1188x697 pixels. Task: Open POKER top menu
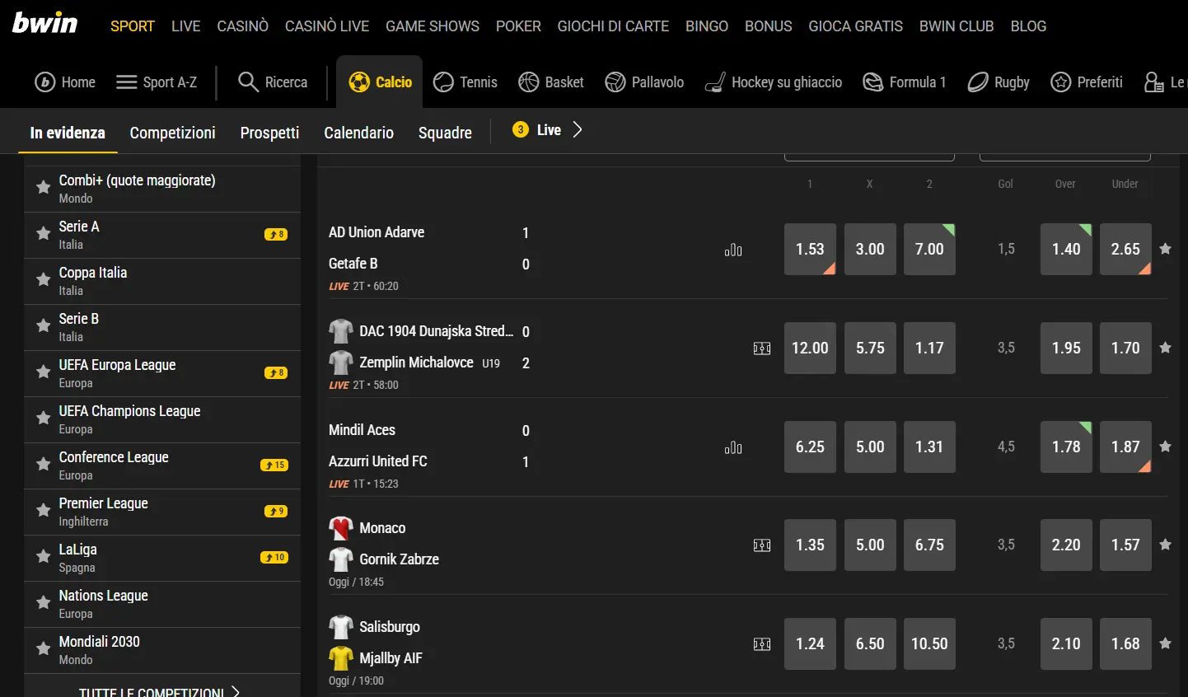pos(518,26)
